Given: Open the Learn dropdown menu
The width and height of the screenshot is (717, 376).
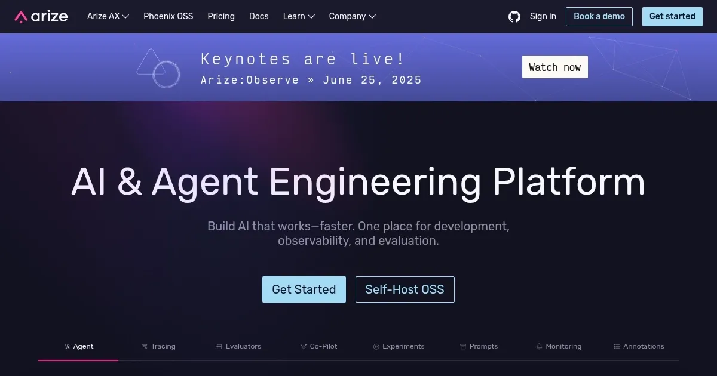Looking at the screenshot, I should [x=298, y=16].
